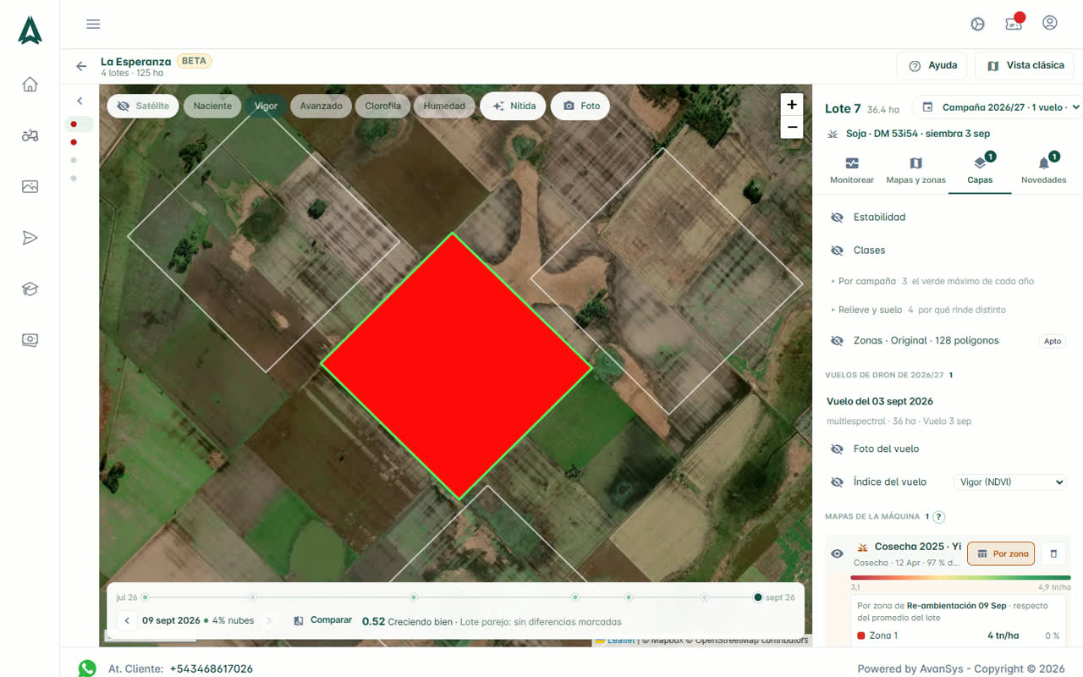Zoom in on the map
The width and height of the screenshot is (1083, 677).
click(x=792, y=104)
